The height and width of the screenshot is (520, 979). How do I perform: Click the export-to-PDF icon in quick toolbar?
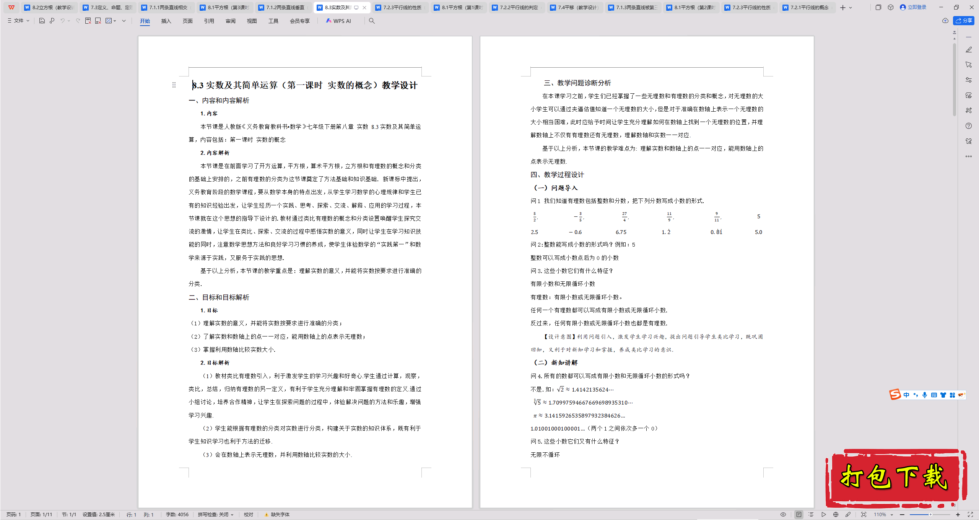coord(88,21)
